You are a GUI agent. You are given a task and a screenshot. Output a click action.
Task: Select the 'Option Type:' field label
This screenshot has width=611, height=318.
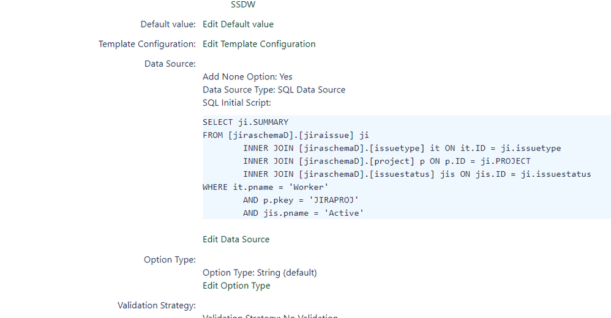[170, 260]
